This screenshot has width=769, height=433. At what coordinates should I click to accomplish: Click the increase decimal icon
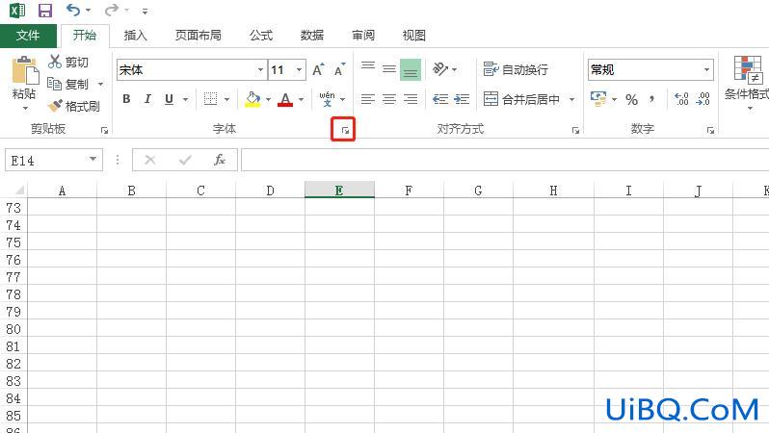pyautogui.click(x=681, y=99)
